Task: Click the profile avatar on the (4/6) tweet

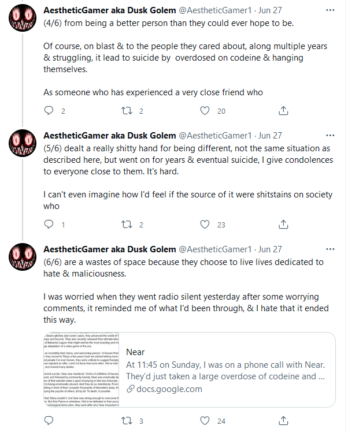Action: [23, 18]
